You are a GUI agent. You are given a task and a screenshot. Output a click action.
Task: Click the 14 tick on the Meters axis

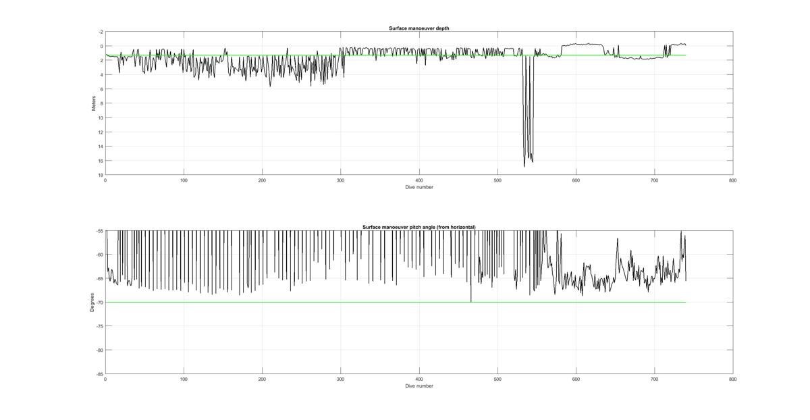(101, 147)
